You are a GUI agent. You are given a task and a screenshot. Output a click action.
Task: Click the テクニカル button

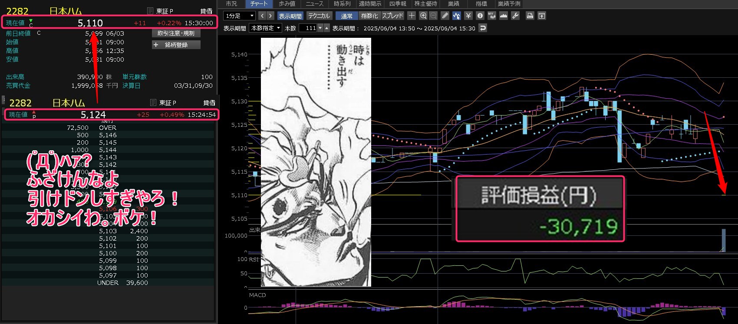(x=319, y=16)
